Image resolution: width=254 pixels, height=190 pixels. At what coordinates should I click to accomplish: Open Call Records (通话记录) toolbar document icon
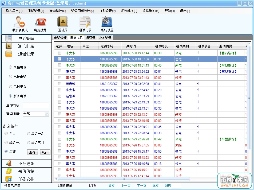85,22
